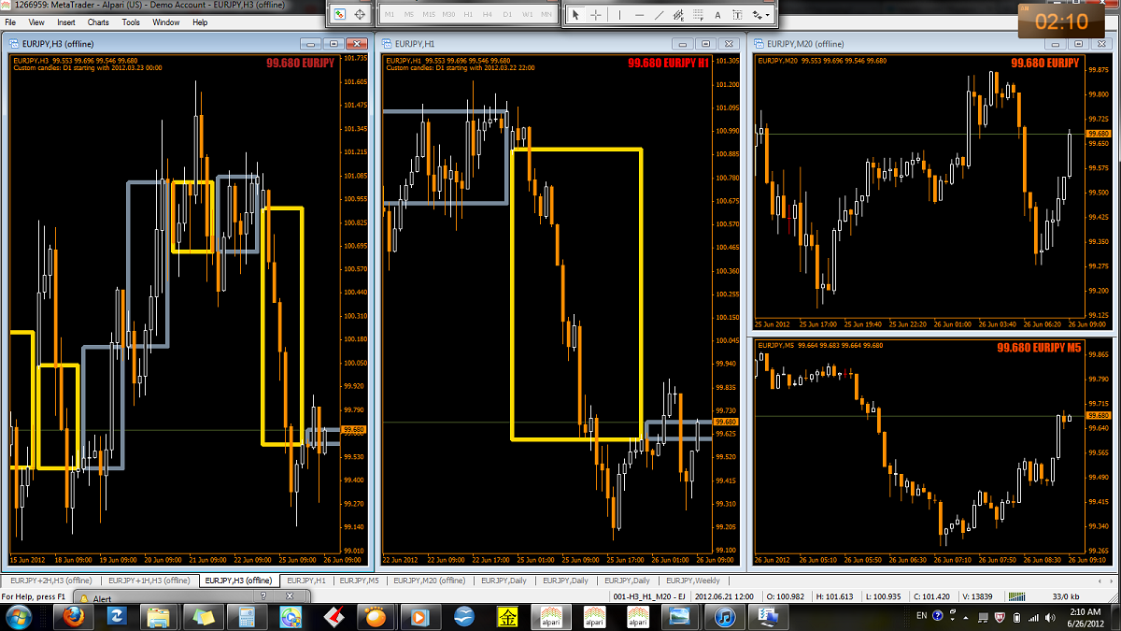Select the Fibonacci Retracement tool

(x=698, y=15)
